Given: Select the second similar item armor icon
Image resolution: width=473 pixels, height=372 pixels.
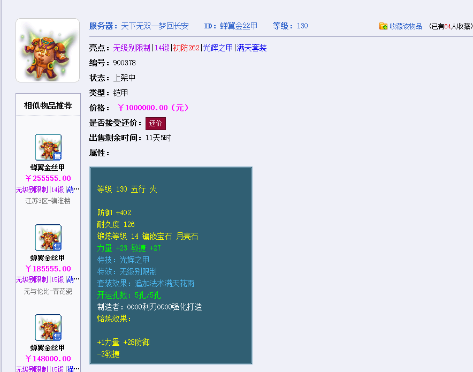Looking at the screenshot, I should tap(48, 238).
